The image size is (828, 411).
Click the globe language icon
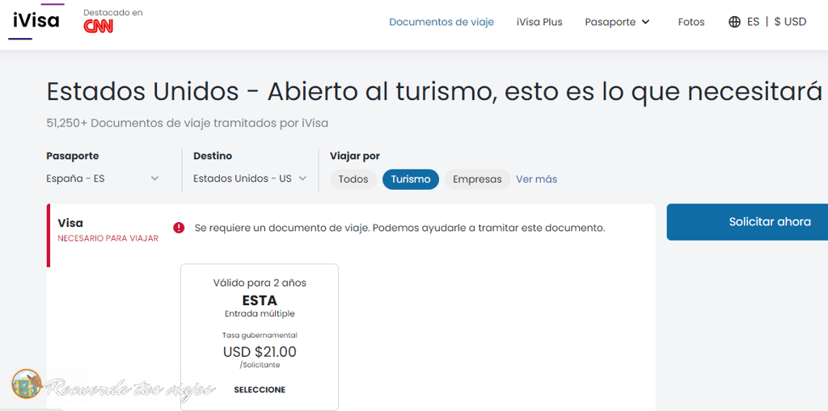point(734,22)
